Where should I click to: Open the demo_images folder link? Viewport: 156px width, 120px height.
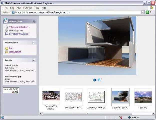[x=15, y=52]
